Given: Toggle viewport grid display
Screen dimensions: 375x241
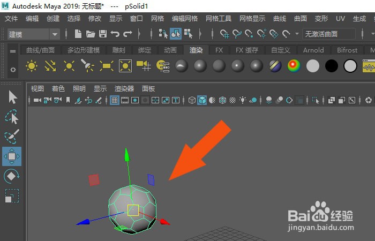Looking at the screenshot, I should coord(115,100).
